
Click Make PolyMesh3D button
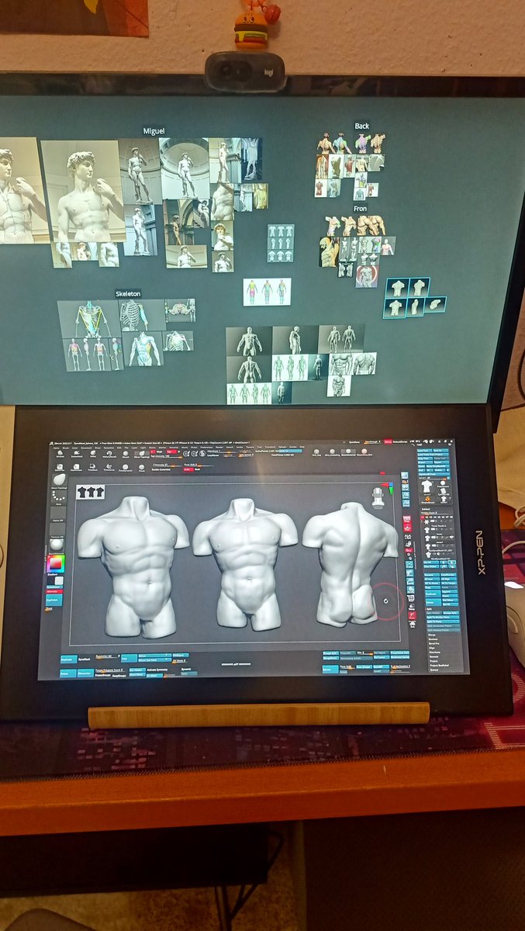pos(437,466)
